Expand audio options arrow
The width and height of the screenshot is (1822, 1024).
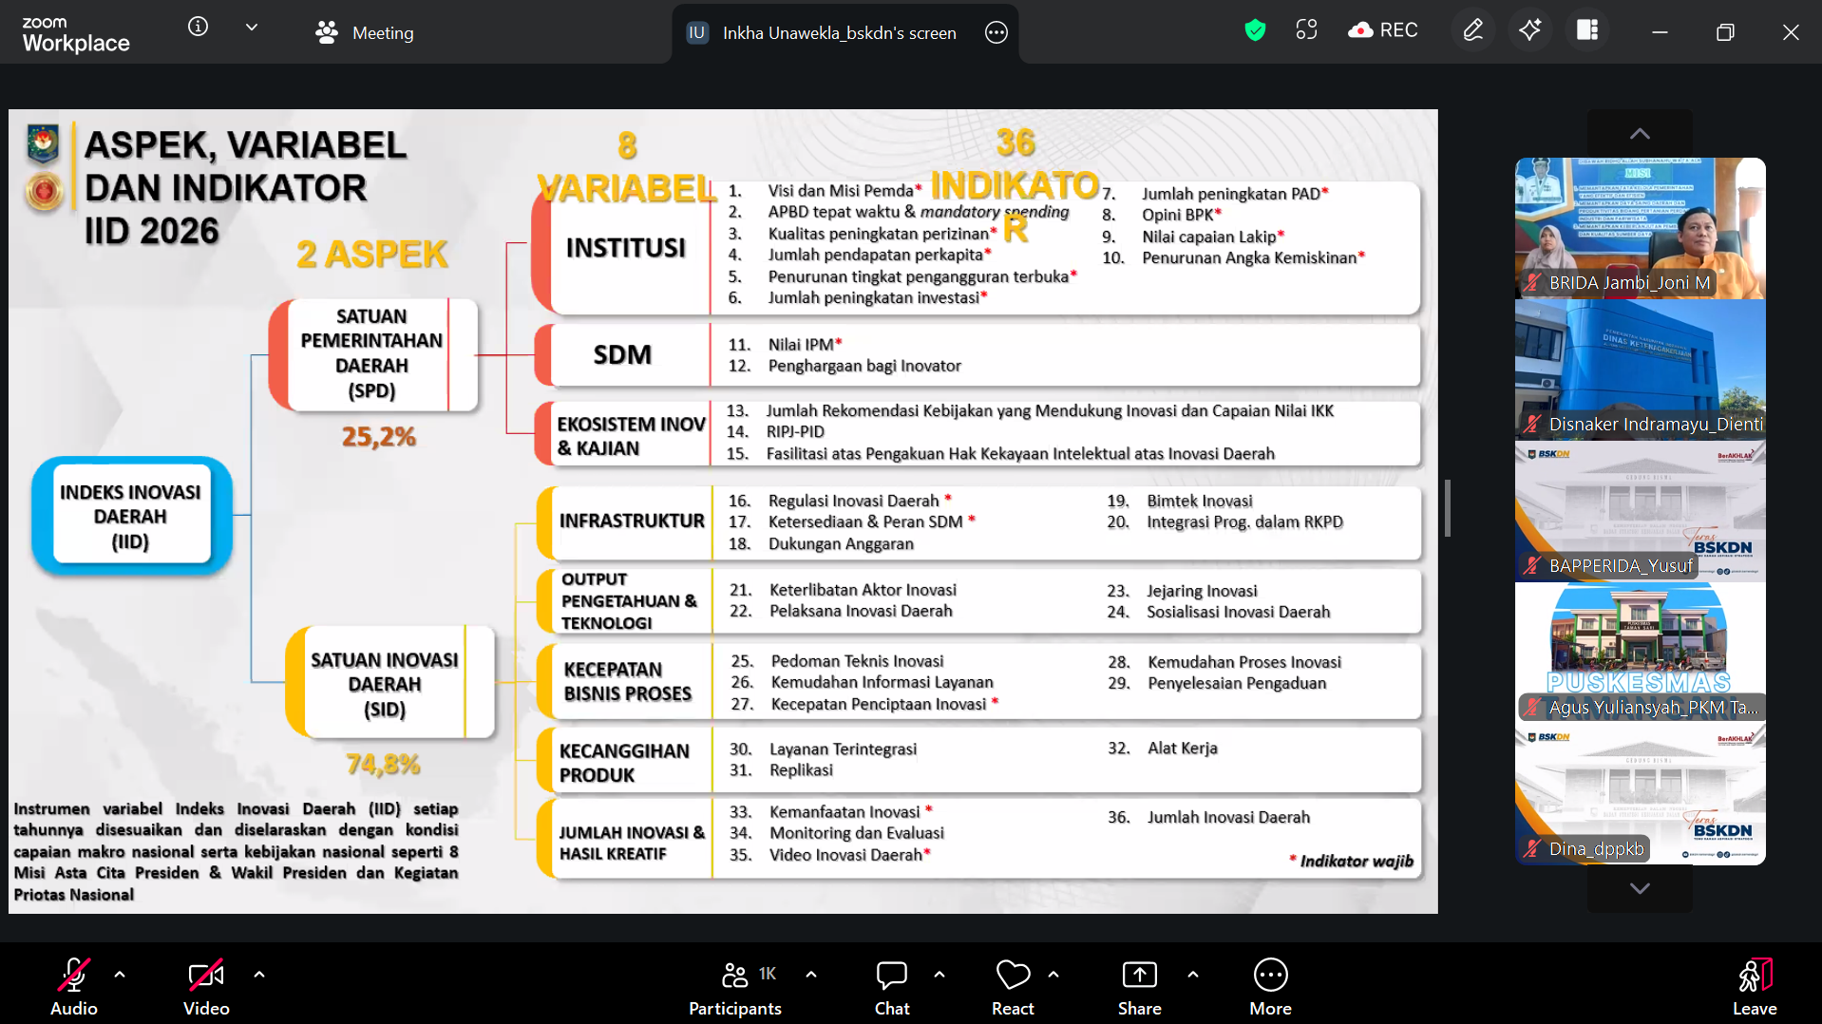pos(120,974)
